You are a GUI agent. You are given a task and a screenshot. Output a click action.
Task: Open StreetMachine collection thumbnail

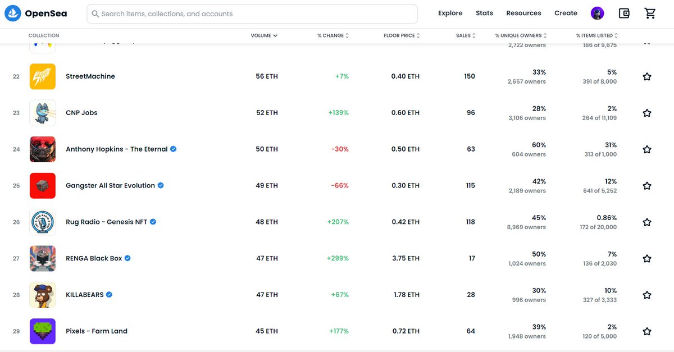(x=43, y=76)
